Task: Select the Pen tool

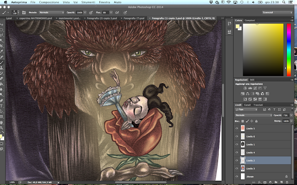Action: 1,100
